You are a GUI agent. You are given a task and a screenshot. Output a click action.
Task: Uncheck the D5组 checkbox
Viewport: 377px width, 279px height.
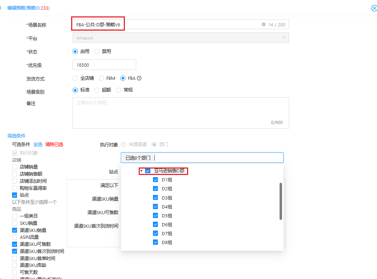(x=155, y=216)
